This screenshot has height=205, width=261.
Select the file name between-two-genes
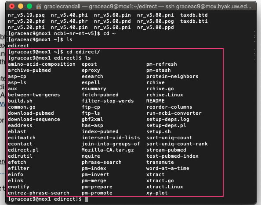[x=34, y=95]
